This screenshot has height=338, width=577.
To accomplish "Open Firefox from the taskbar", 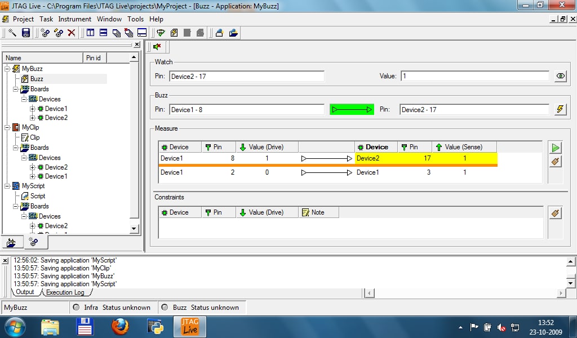I will pyautogui.click(x=120, y=326).
